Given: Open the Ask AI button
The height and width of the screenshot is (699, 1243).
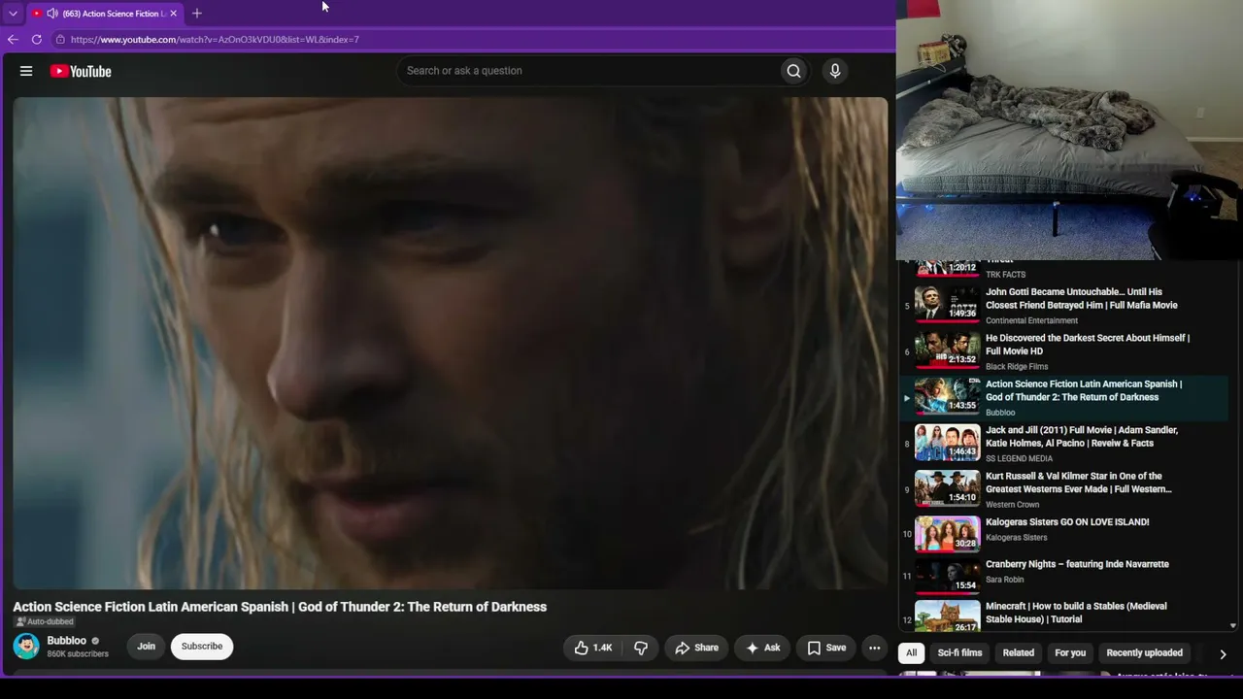Looking at the screenshot, I should [x=762, y=648].
